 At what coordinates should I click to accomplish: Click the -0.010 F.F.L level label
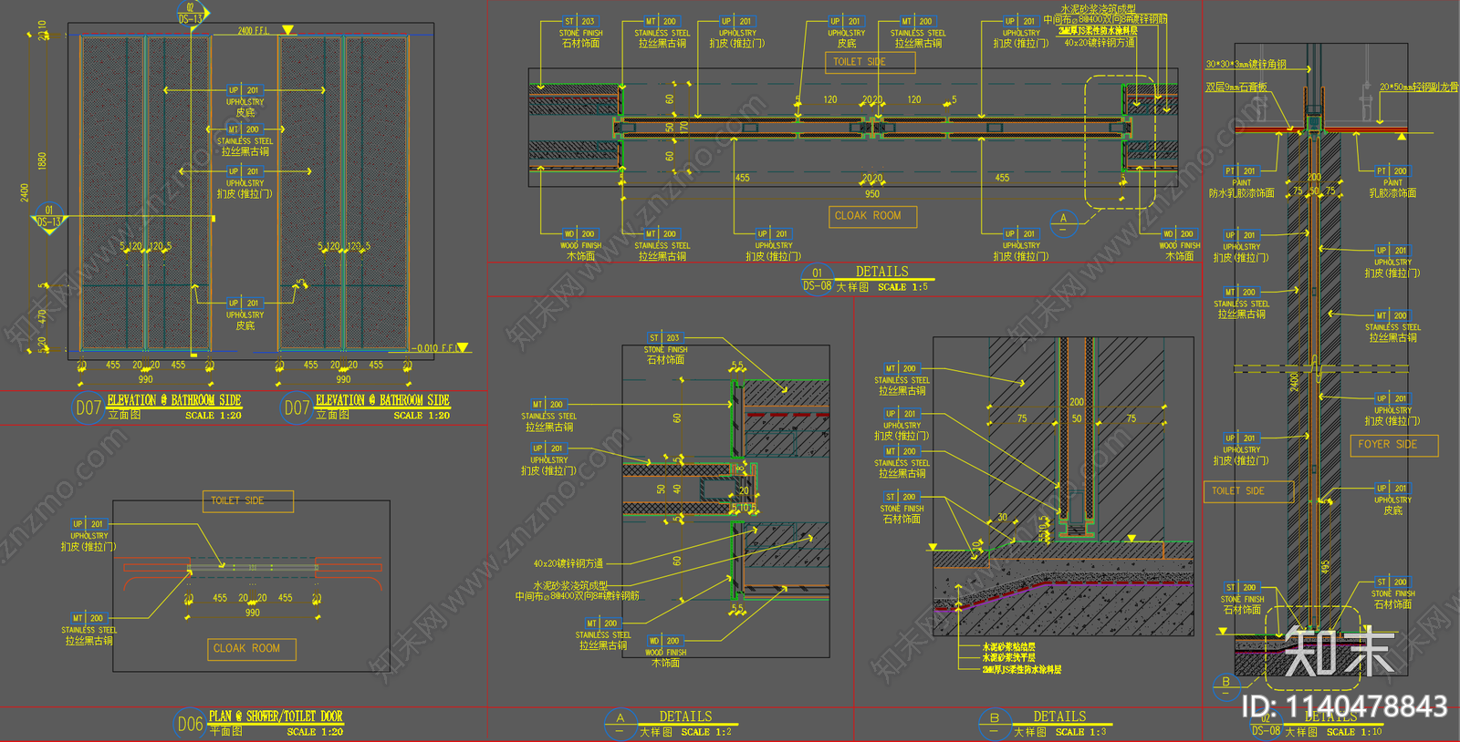pyautogui.click(x=434, y=348)
